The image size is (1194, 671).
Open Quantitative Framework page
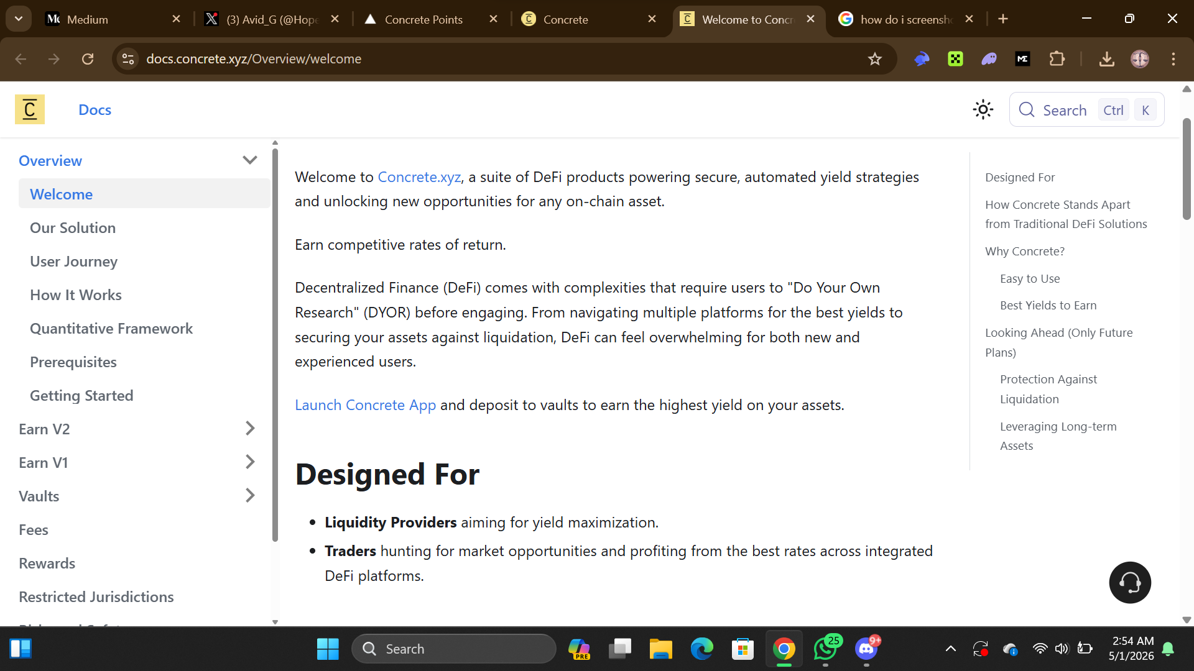111,329
